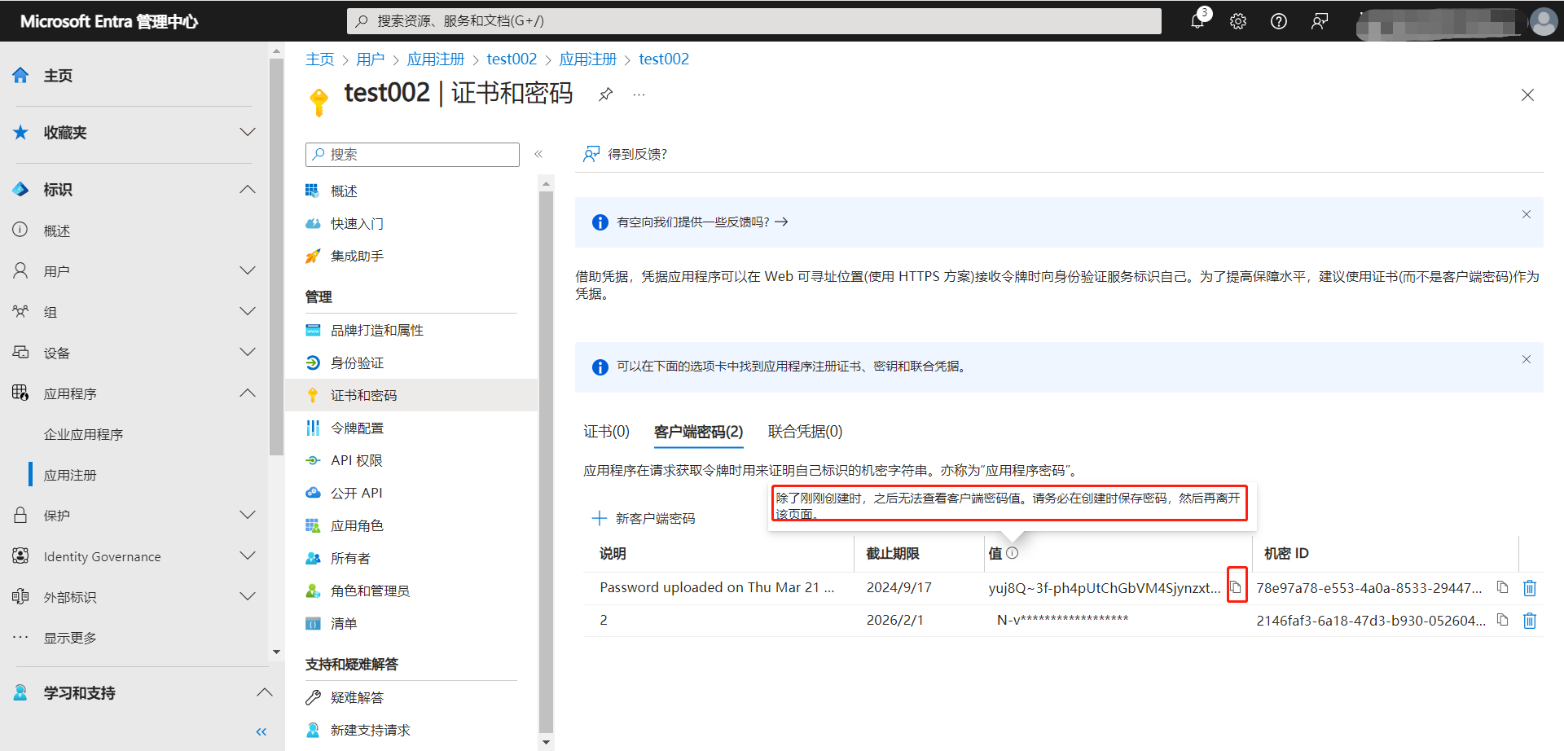Pin the test002 page with the pin icon
This screenshot has width=1564, height=751.
click(605, 94)
